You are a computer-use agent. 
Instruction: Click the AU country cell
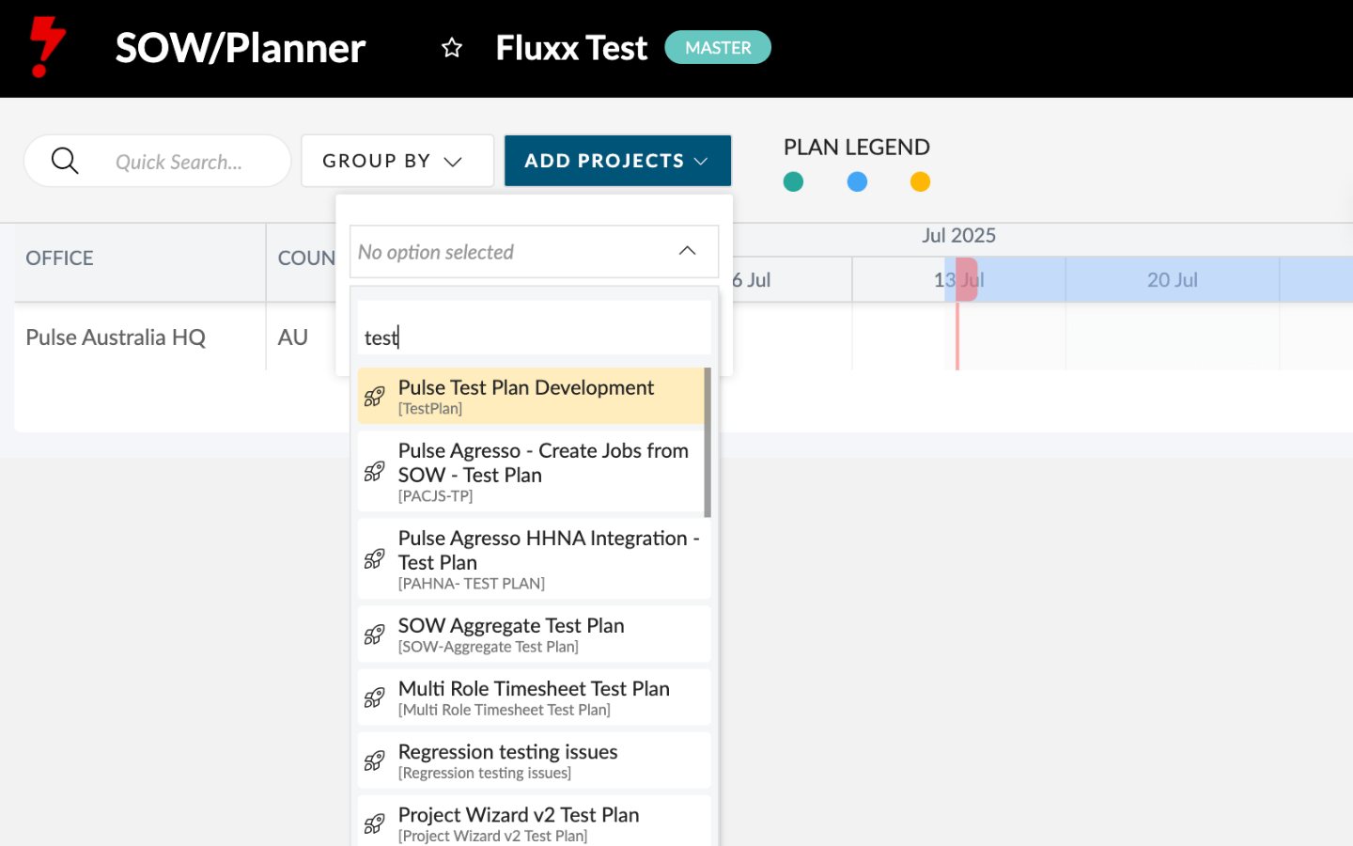(x=293, y=337)
